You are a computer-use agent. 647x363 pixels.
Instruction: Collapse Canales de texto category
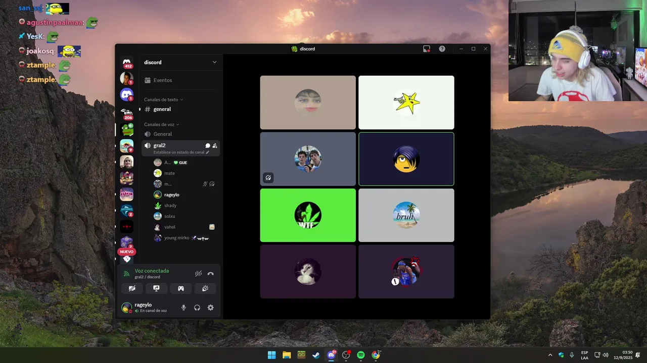pos(163,99)
